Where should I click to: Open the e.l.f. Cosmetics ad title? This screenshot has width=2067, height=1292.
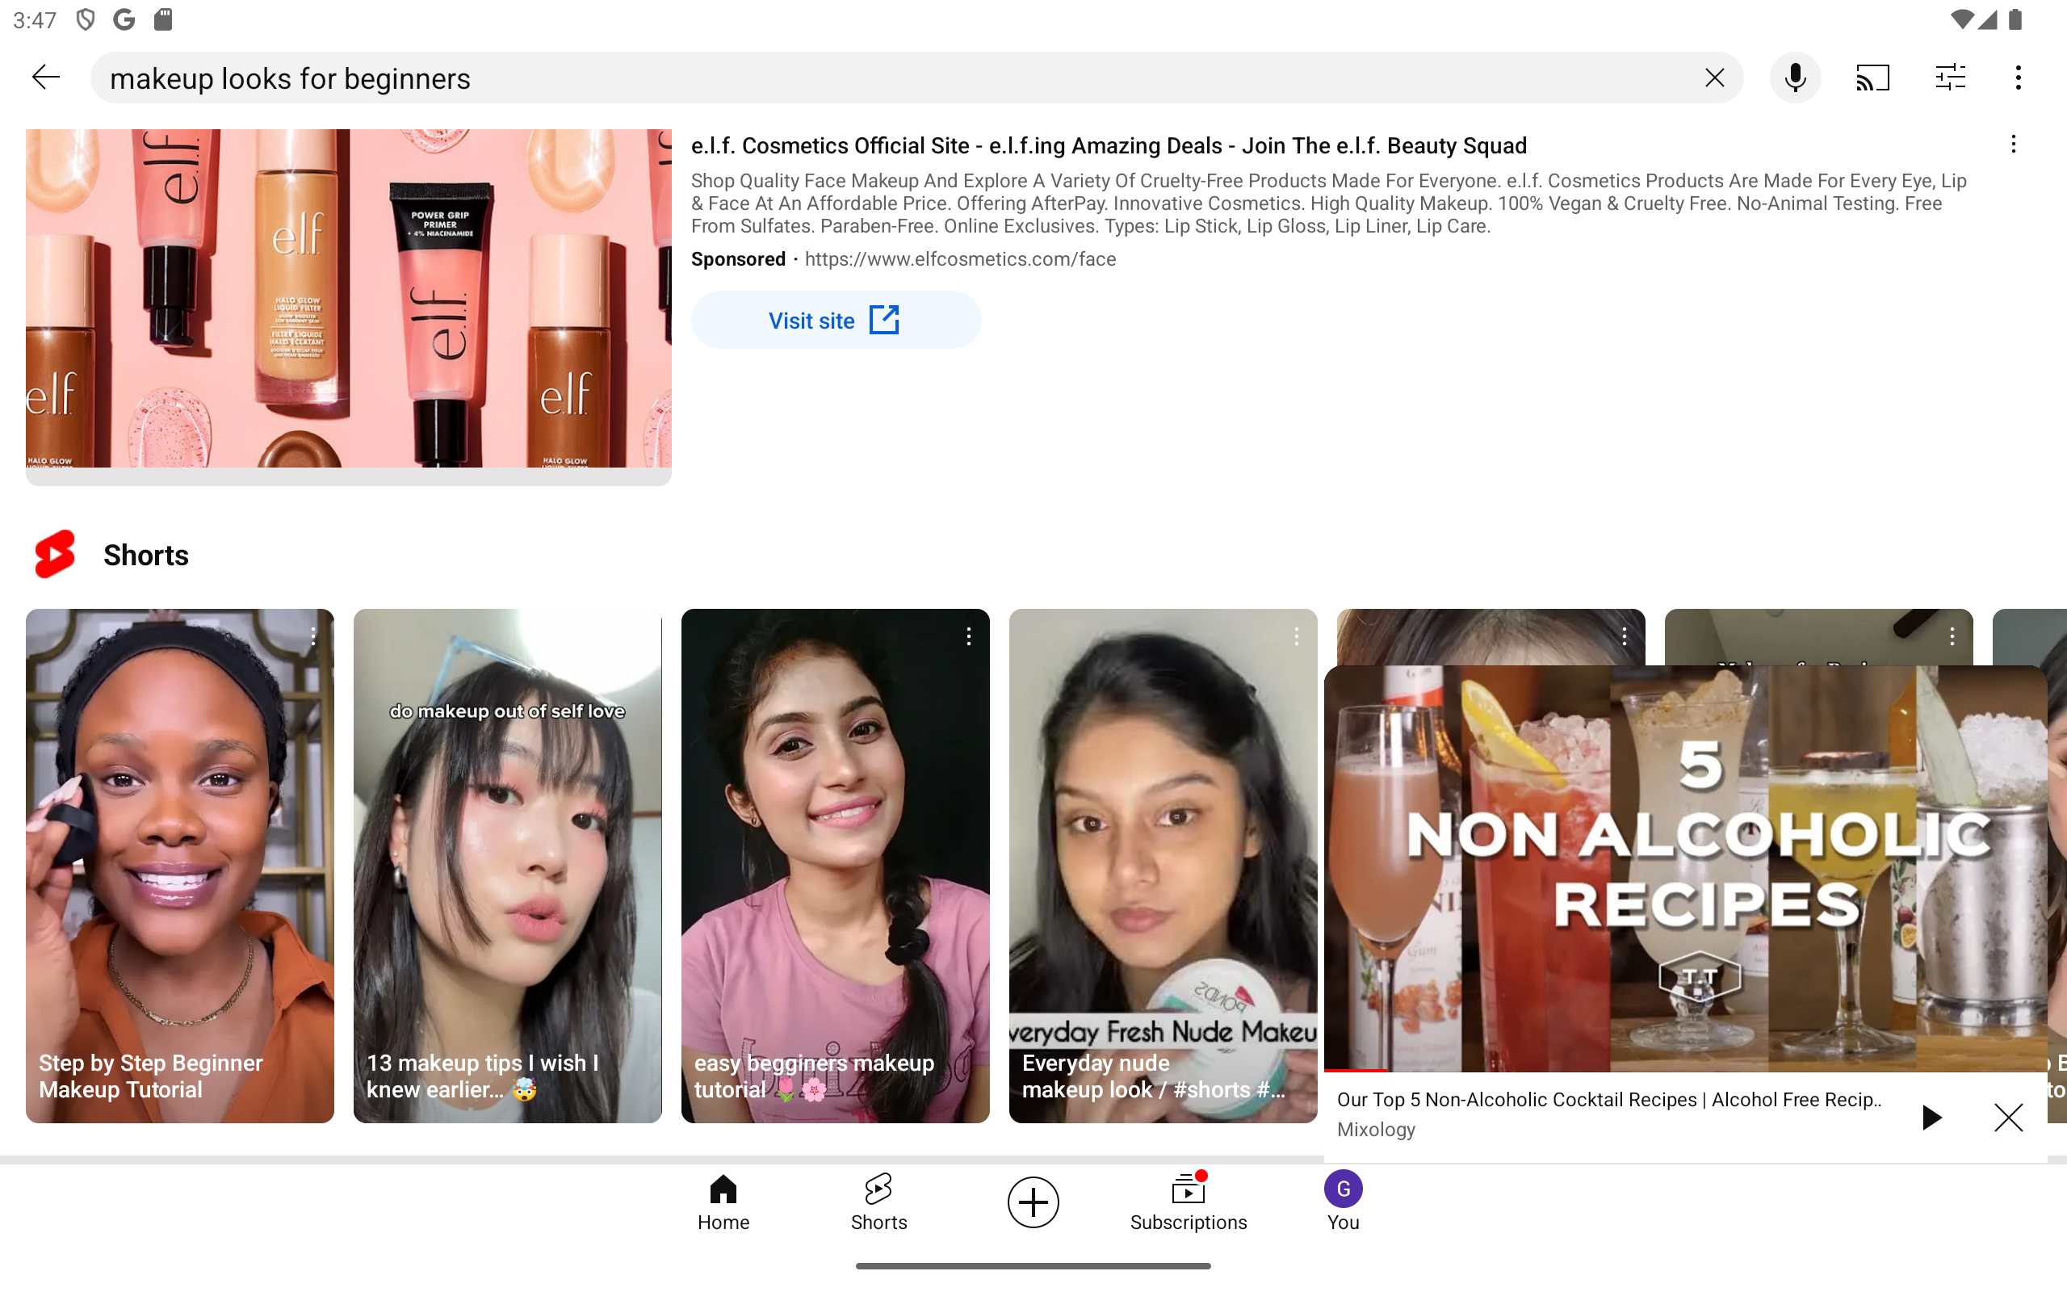1109,145
